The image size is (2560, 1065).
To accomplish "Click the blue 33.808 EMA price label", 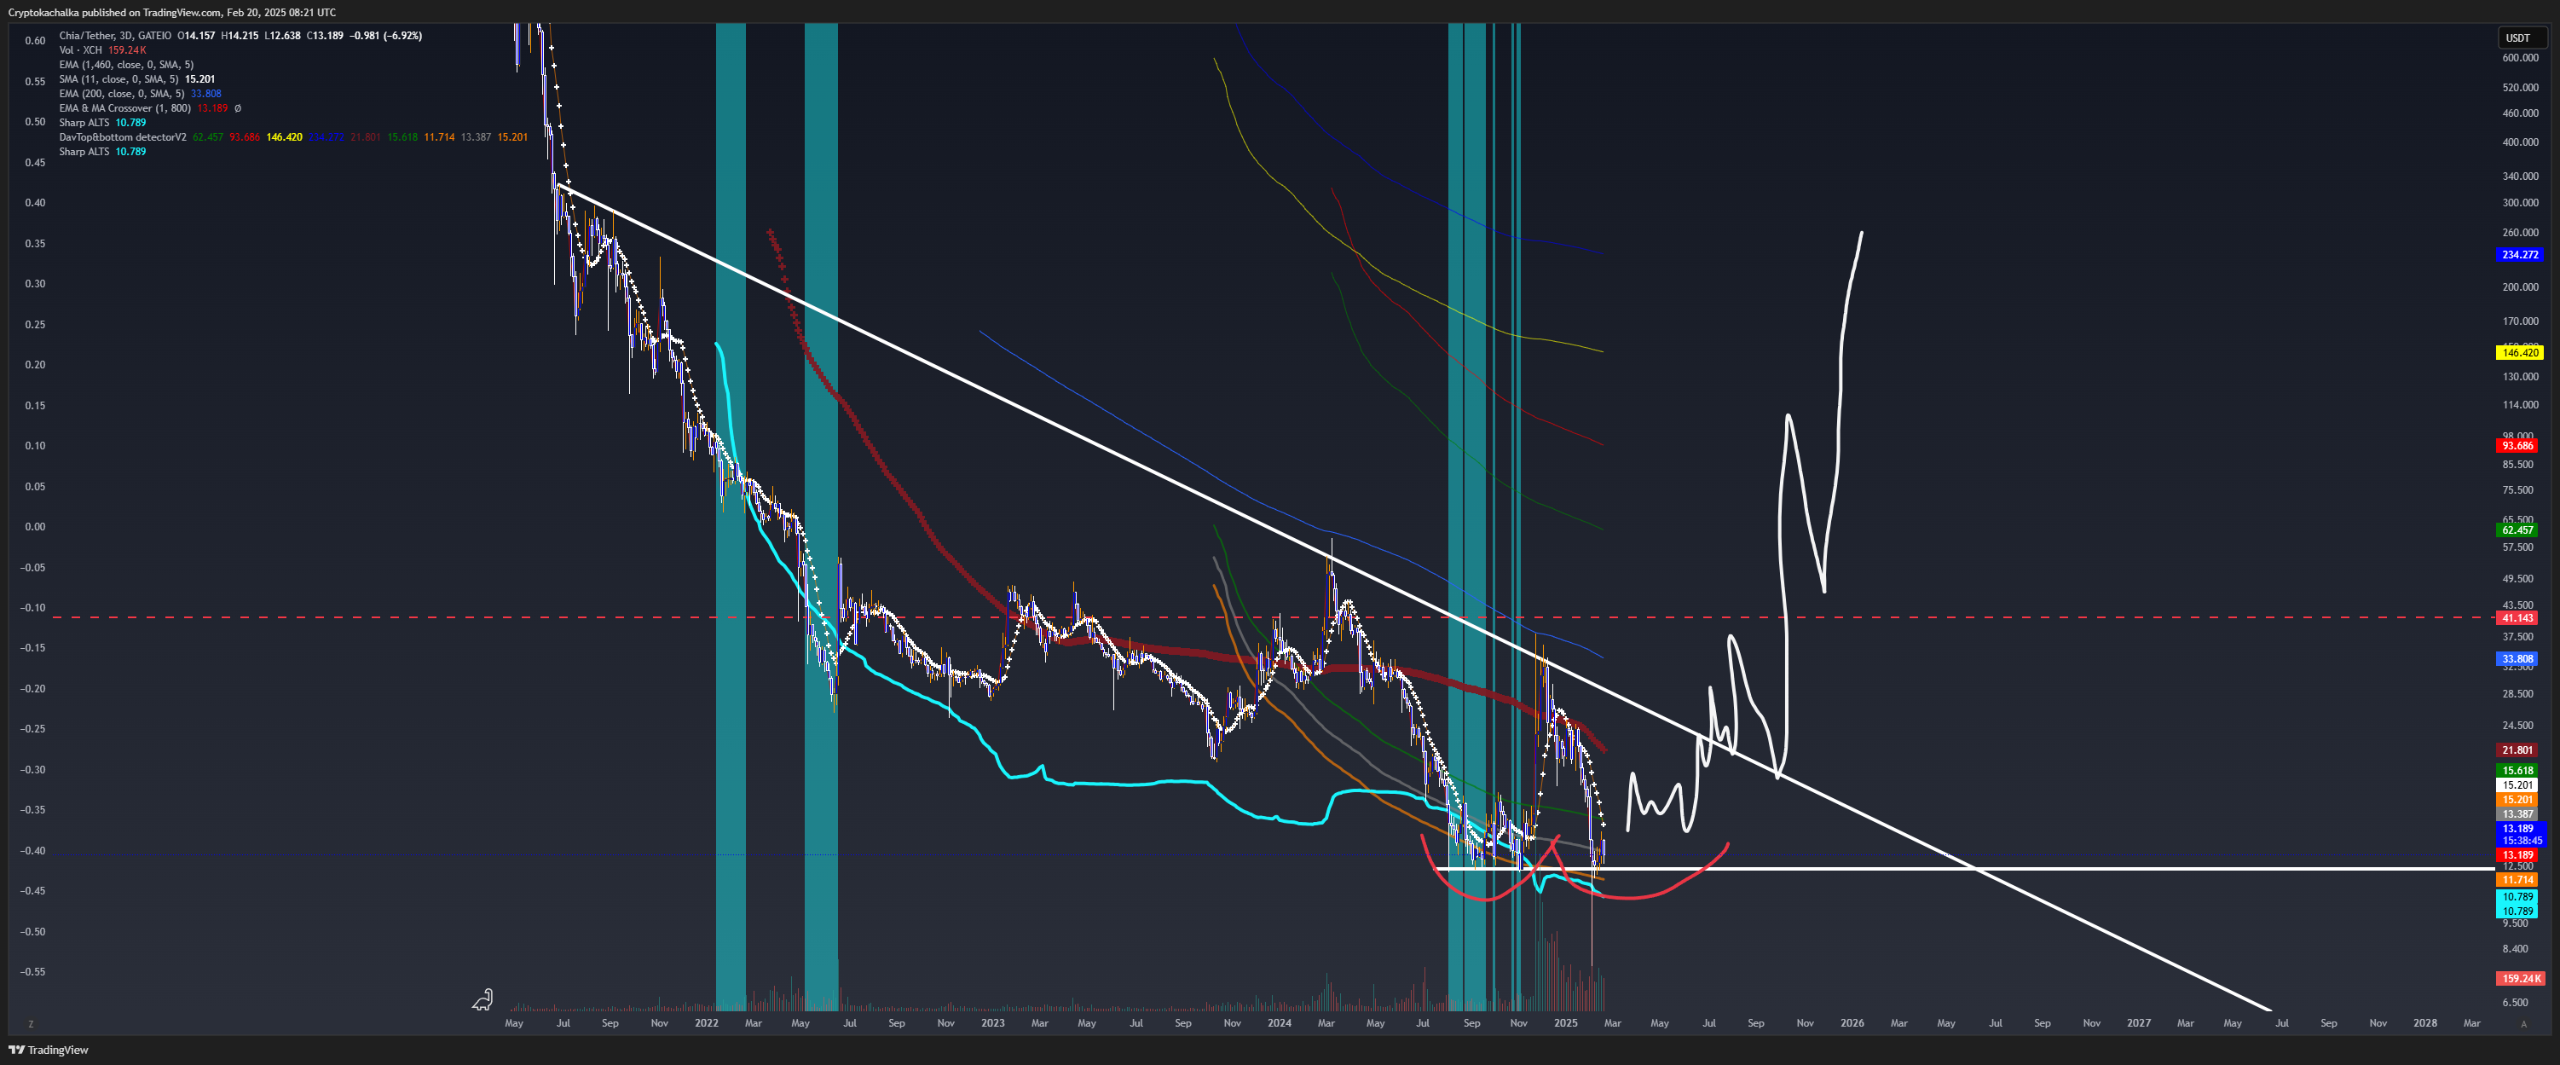I will [2518, 658].
